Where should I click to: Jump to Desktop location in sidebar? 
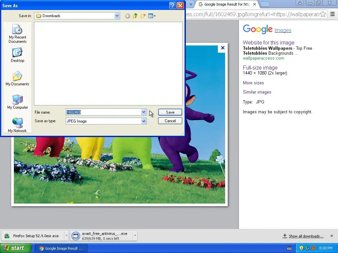click(x=17, y=55)
